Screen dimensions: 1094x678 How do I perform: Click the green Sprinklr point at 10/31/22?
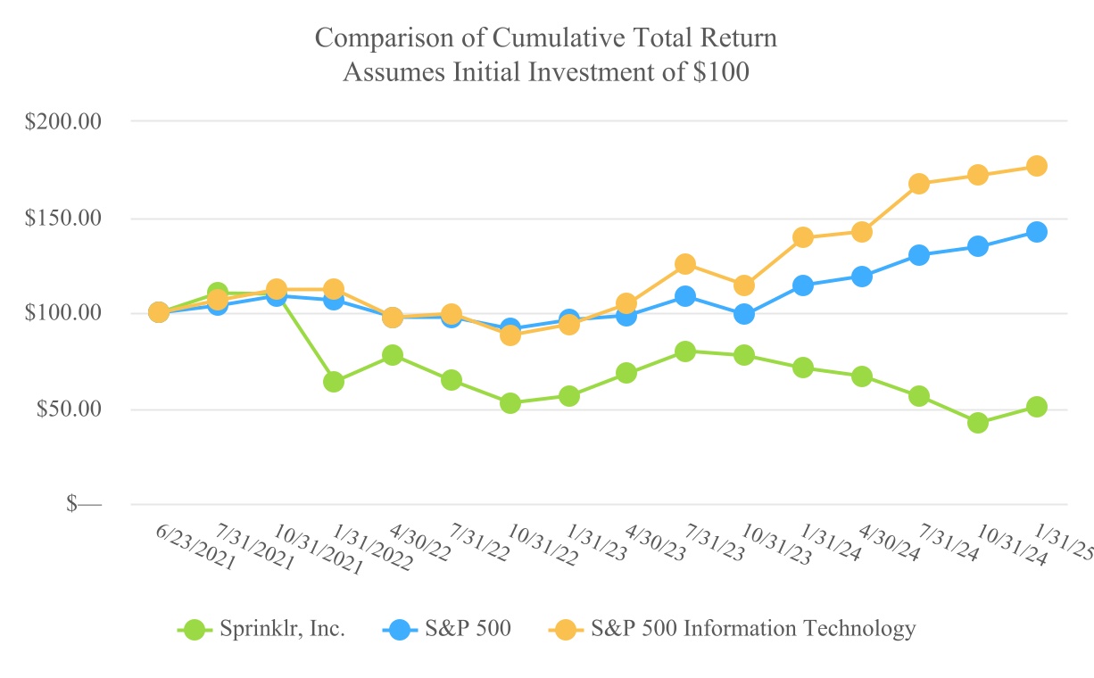[x=510, y=403]
